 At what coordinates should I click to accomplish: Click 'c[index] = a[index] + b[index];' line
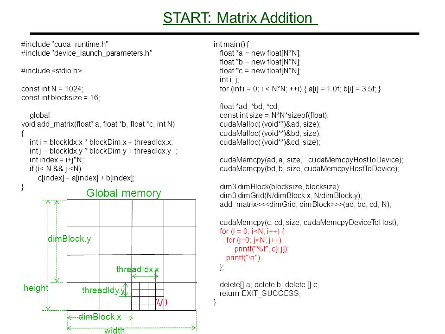[x=86, y=178]
